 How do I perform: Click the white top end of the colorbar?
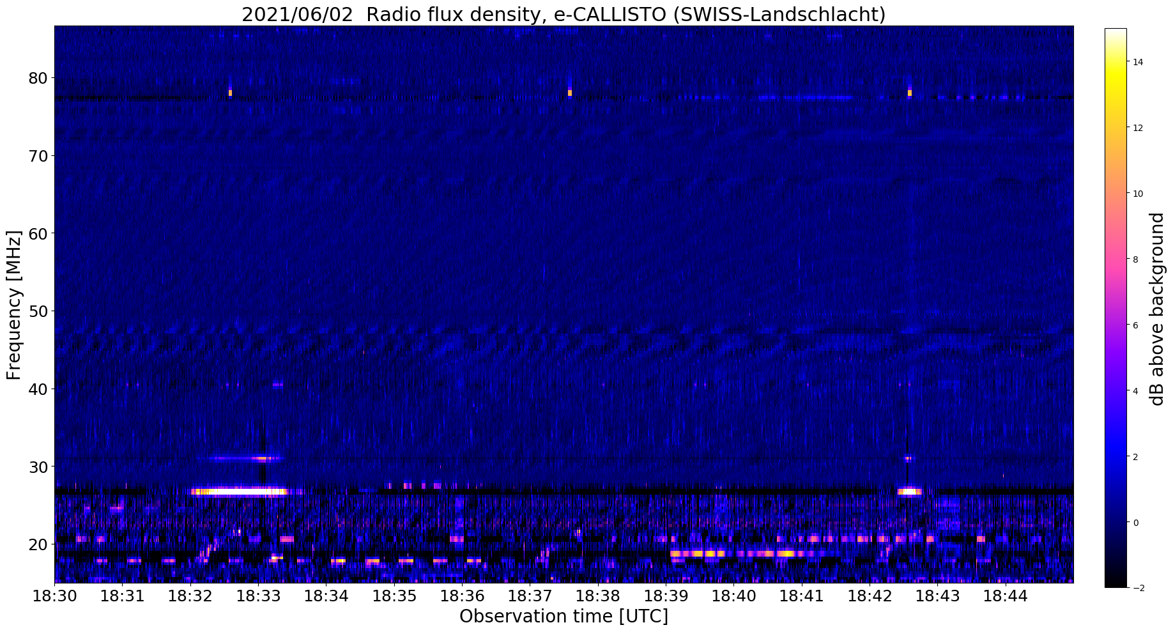(x=1115, y=33)
